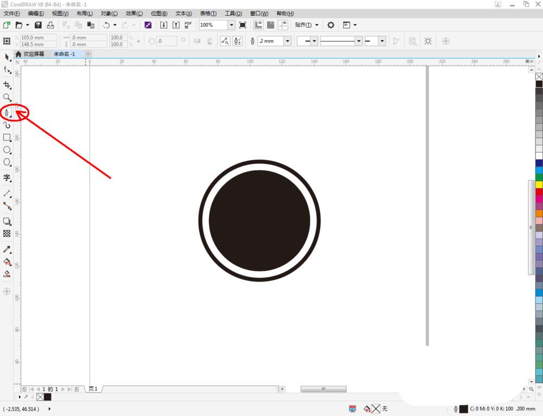Switch to the 欢迎屏幕 tab
The width and height of the screenshot is (543, 416).
point(30,54)
